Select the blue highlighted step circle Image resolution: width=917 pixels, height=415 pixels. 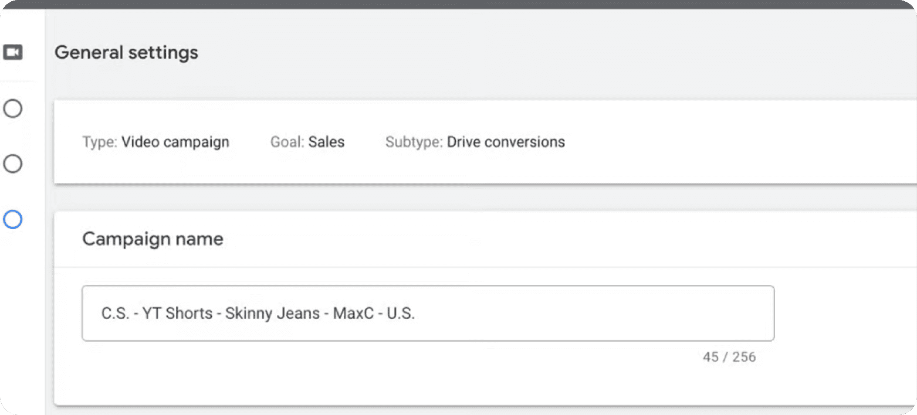pos(13,220)
